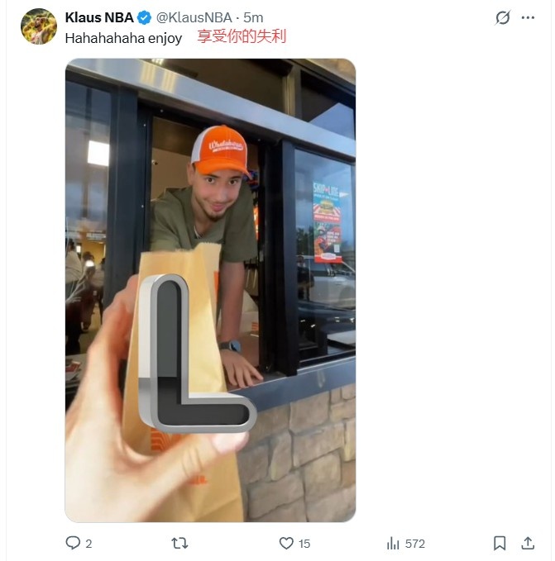Screen dimensions: 555x561
Task: Repost this tweet with retweet icon
Action: 179,543
